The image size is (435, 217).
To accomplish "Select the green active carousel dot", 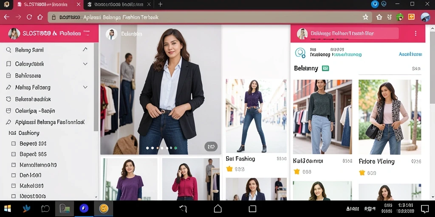I will tap(175, 148).
